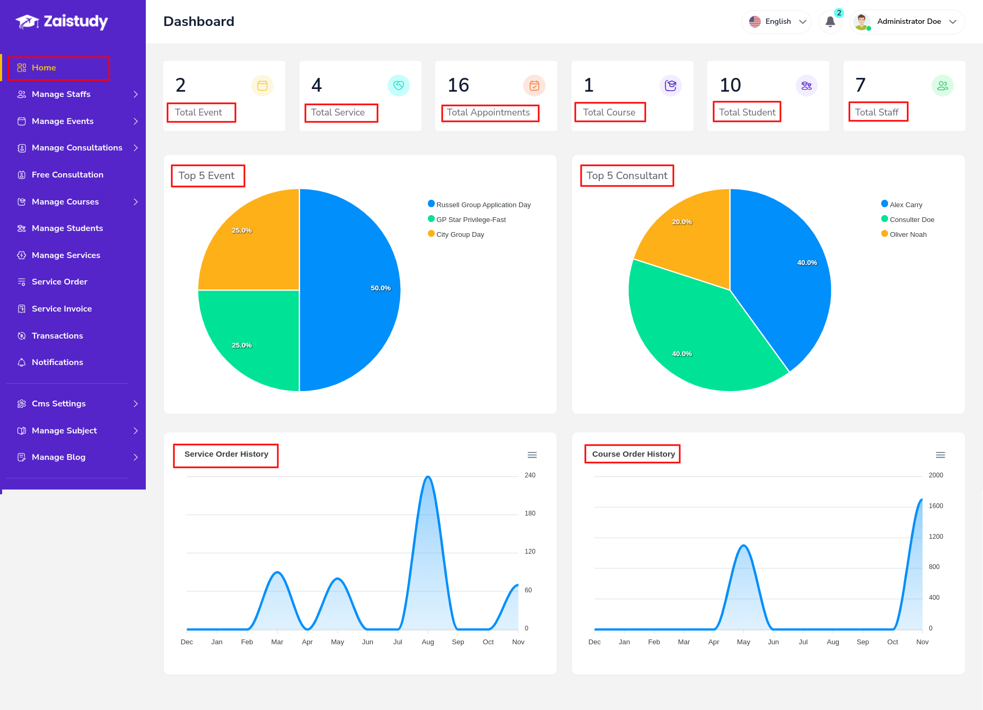This screenshot has height=710, width=983.
Task: Expand Manage Blog submenu chevron
Action: tap(136, 457)
